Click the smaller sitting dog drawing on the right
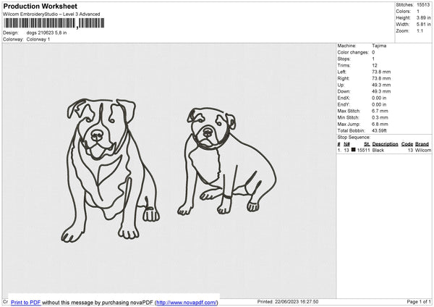 227,161
